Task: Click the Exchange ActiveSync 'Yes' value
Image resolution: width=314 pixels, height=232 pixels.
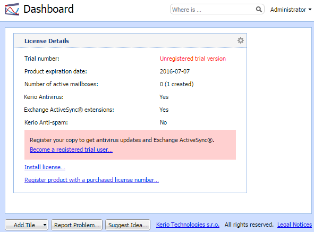Action: point(164,110)
